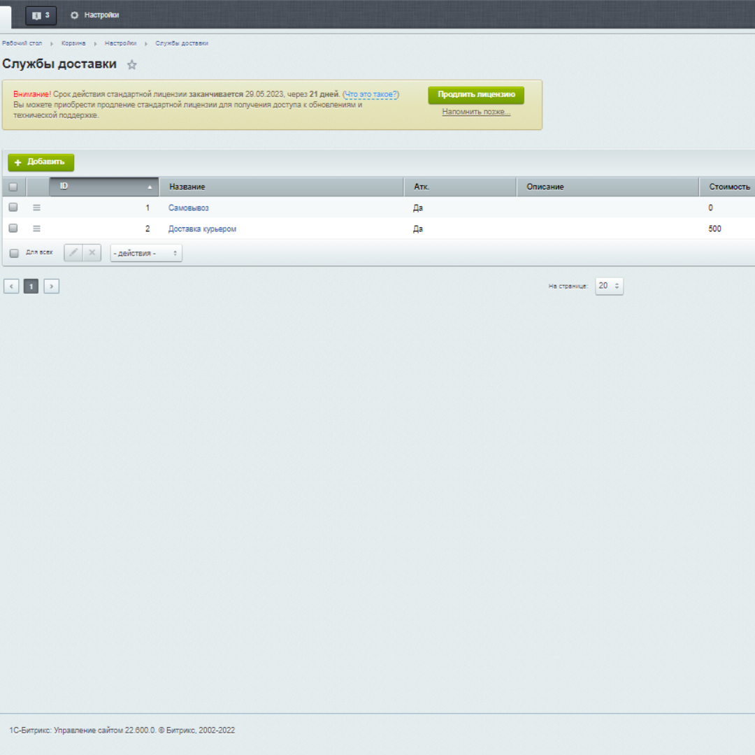This screenshot has height=755, width=755.
Task: Add the page to favorites with the star
Action: [131, 64]
